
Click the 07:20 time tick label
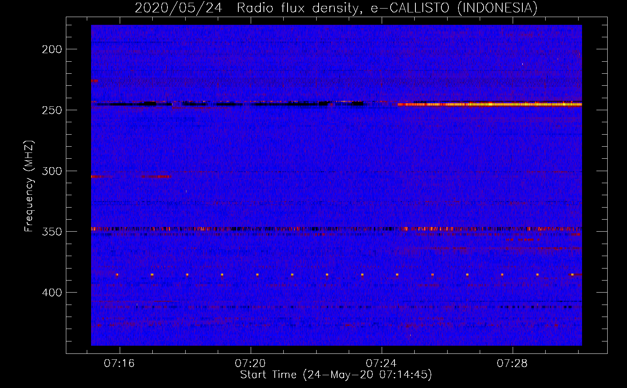click(x=250, y=364)
